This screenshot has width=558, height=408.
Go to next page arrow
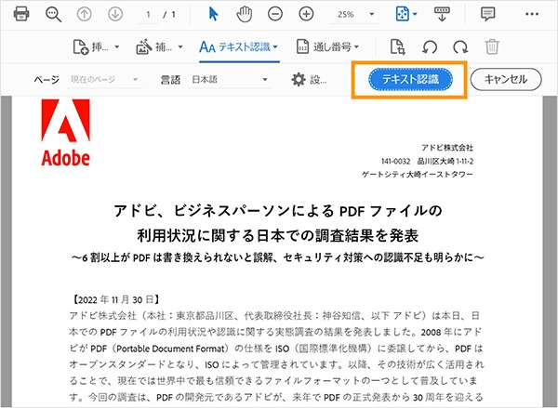pyautogui.click(x=115, y=14)
